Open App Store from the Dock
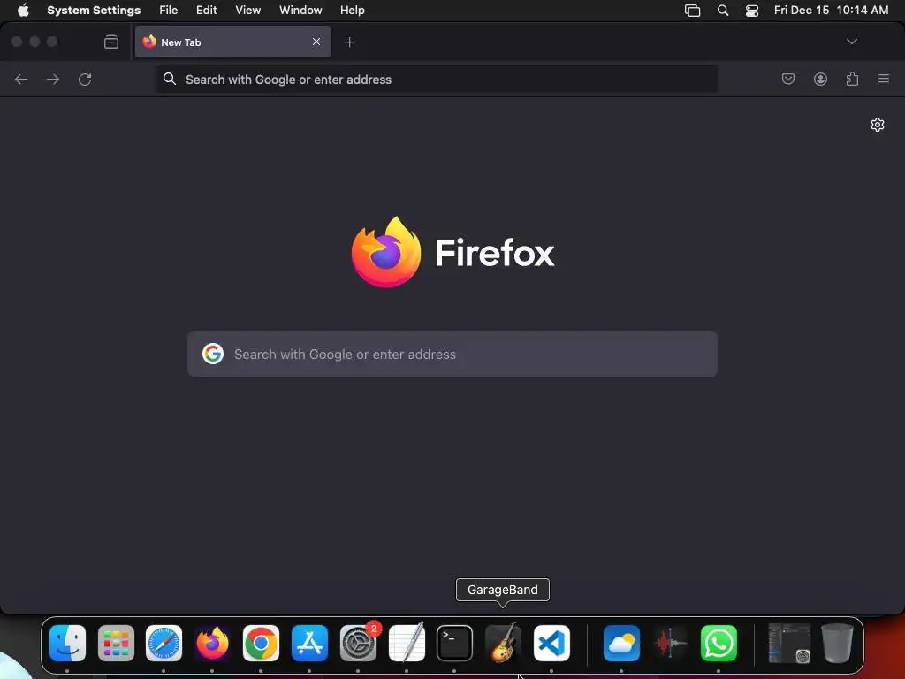Screen dimensions: 905x679 tap(309, 644)
